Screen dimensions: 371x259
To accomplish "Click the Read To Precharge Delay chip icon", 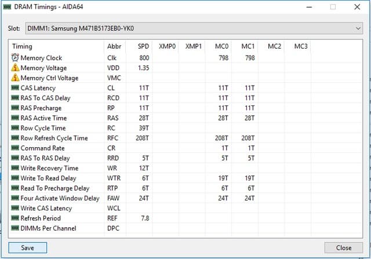I will pyautogui.click(x=15, y=188).
